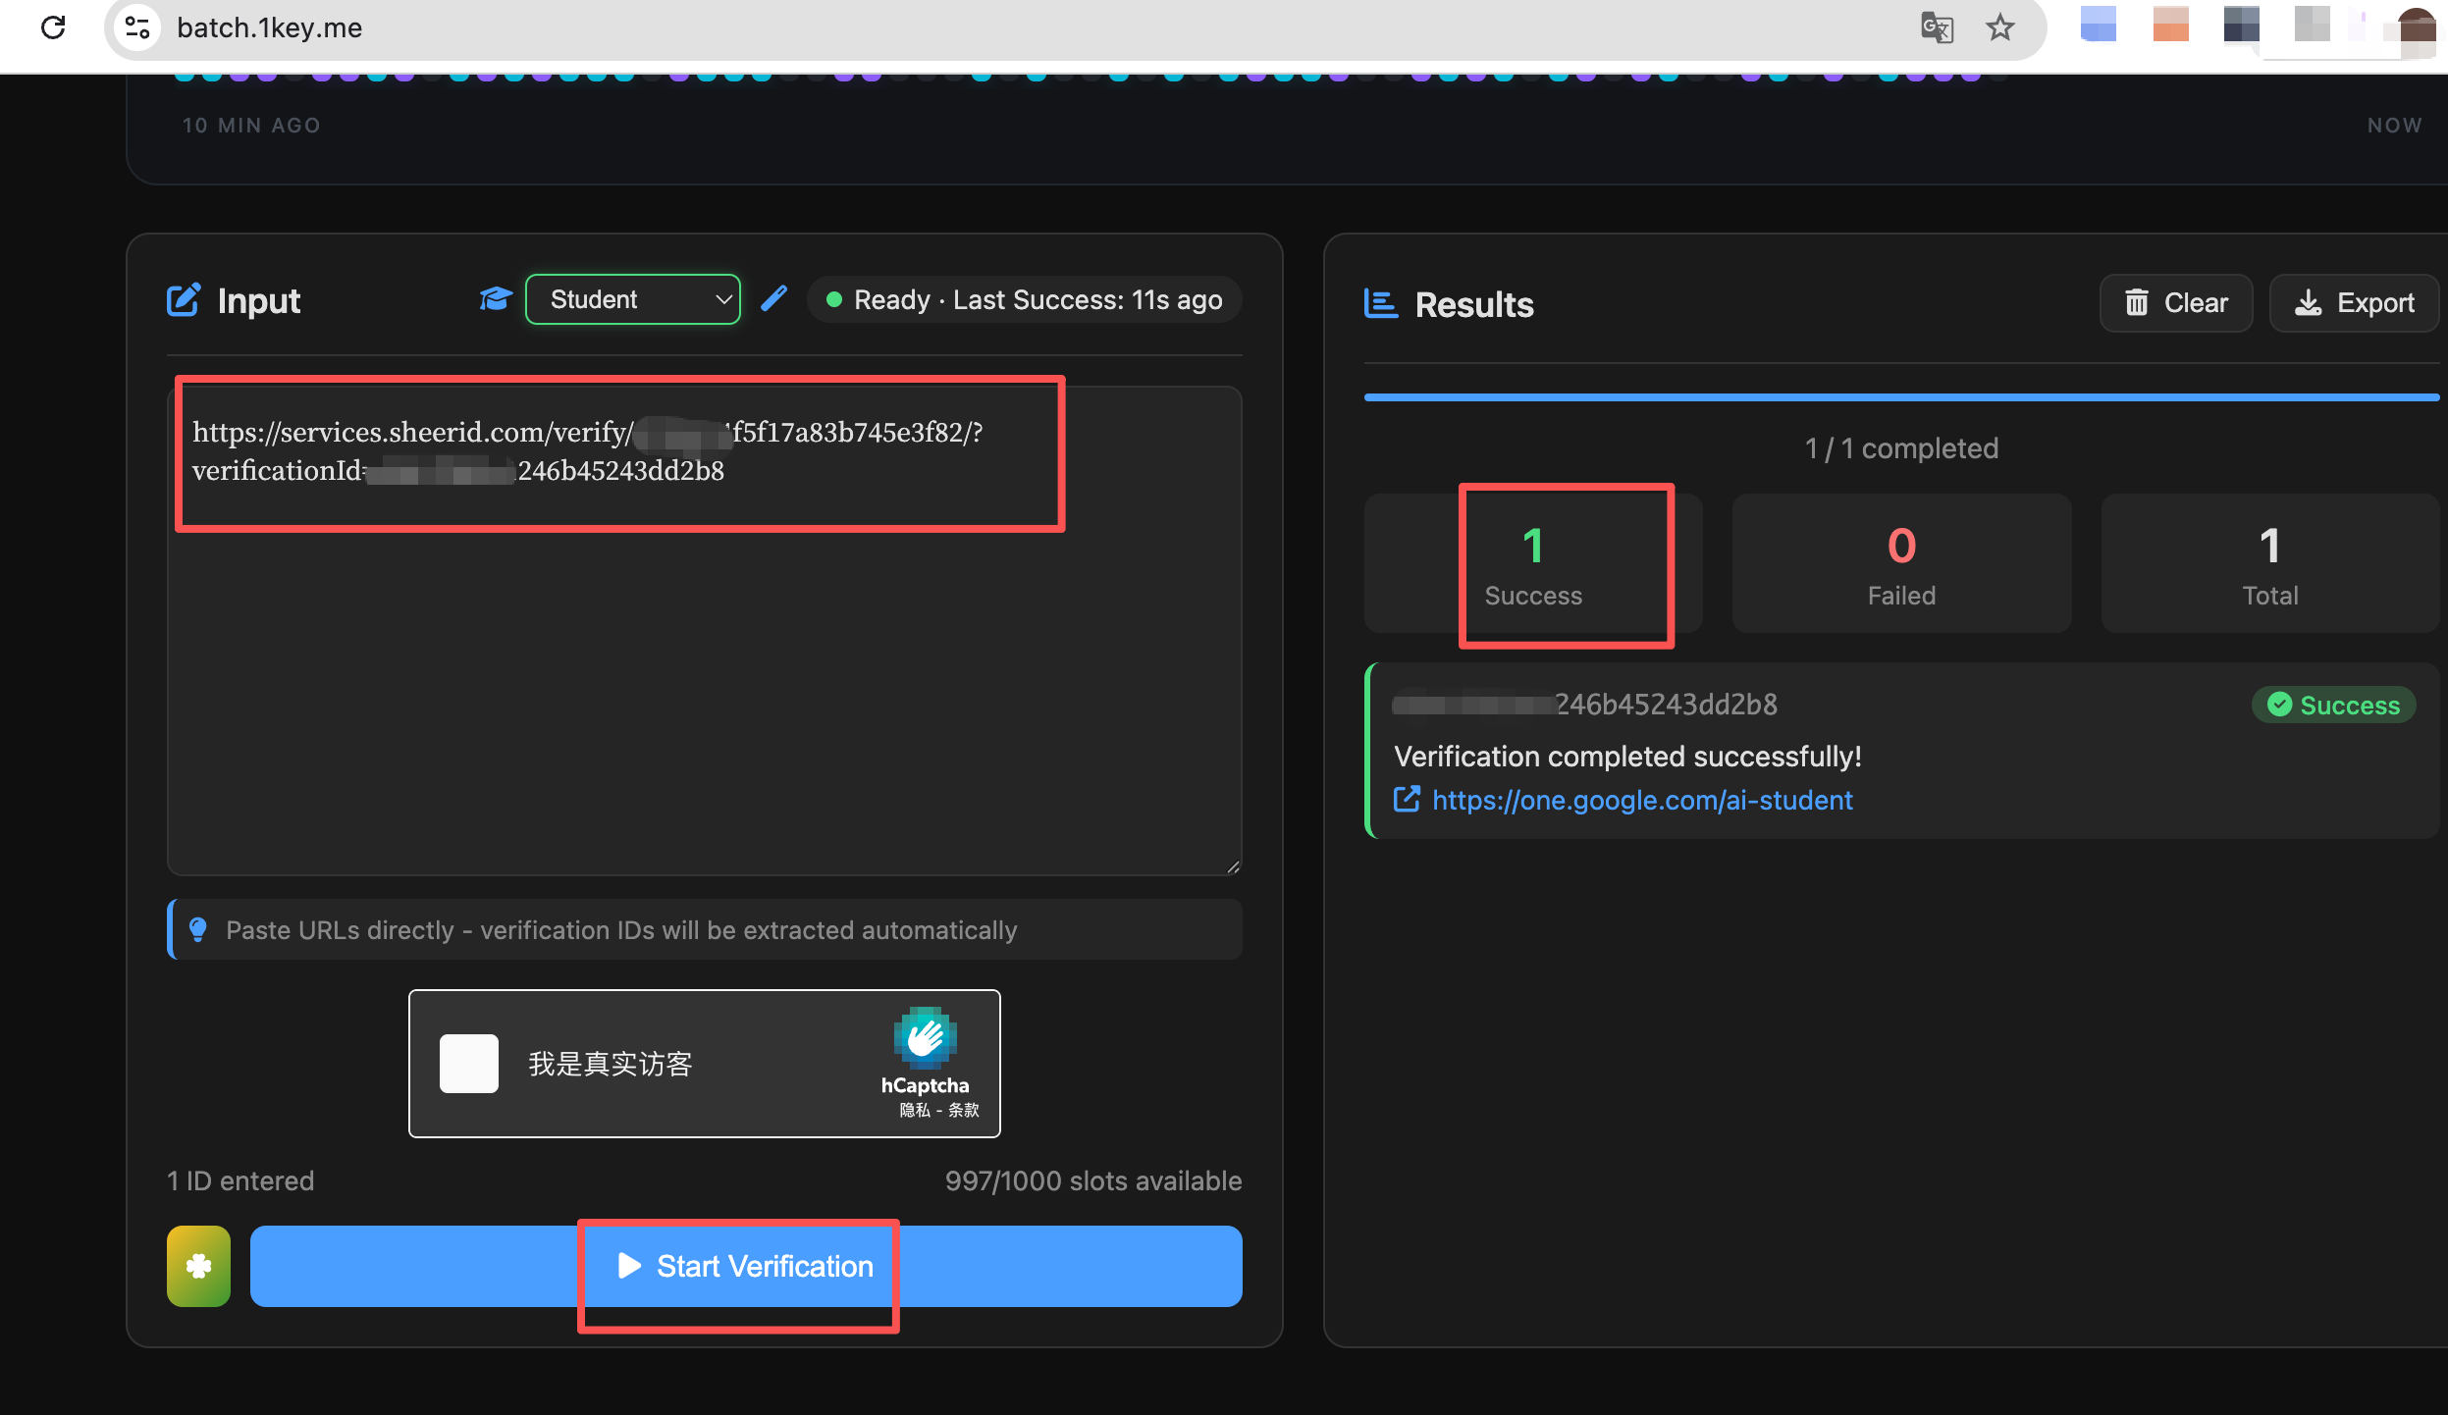Click the lightbulb tip icon
This screenshot has height=1415, width=2448.
click(x=198, y=929)
